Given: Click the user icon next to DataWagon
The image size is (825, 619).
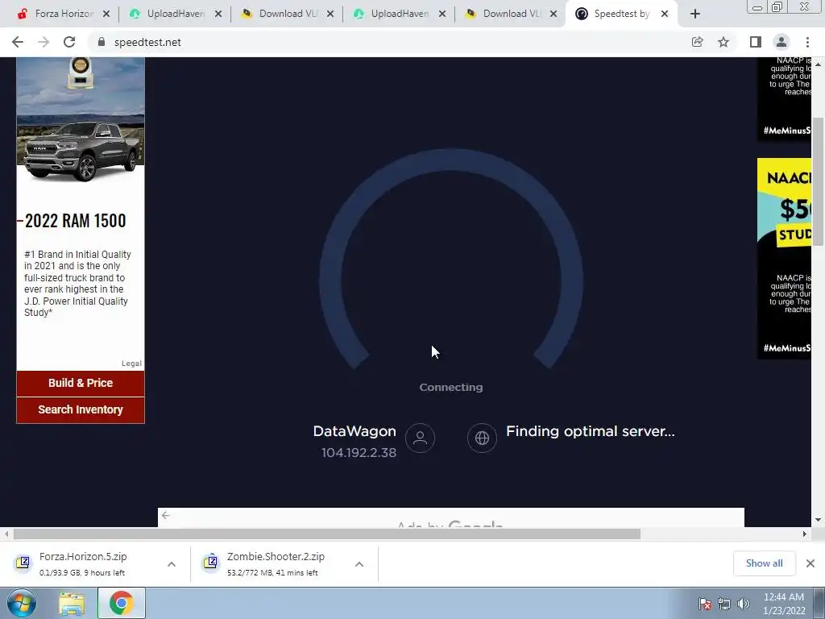Looking at the screenshot, I should pyautogui.click(x=420, y=438).
